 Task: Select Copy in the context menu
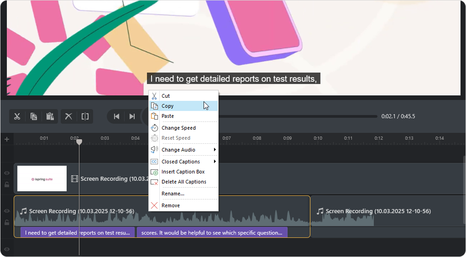pyautogui.click(x=168, y=106)
